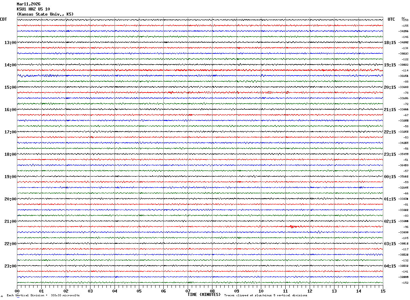Click the vertical division microvolts scale note
The height and width of the screenshot is (300, 410).
[x=43, y=296]
